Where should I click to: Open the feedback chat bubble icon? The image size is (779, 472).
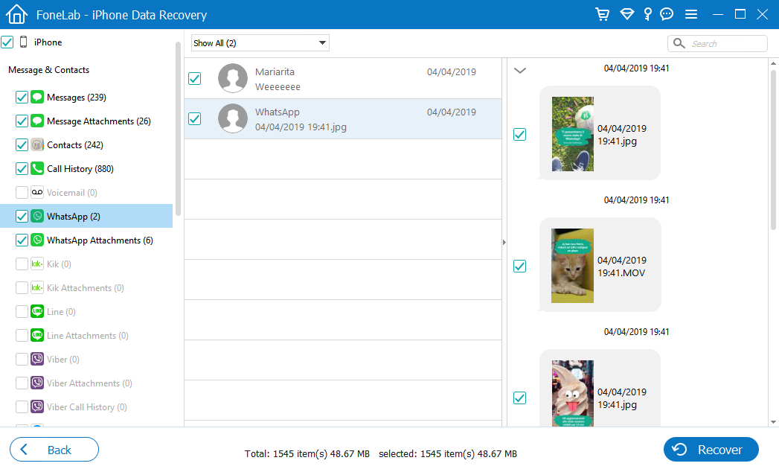[x=667, y=14]
